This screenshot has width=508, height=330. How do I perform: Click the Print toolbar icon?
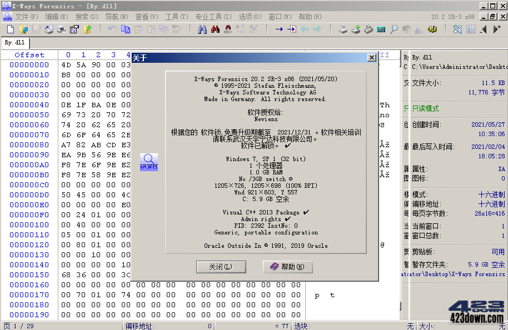click(61, 31)
